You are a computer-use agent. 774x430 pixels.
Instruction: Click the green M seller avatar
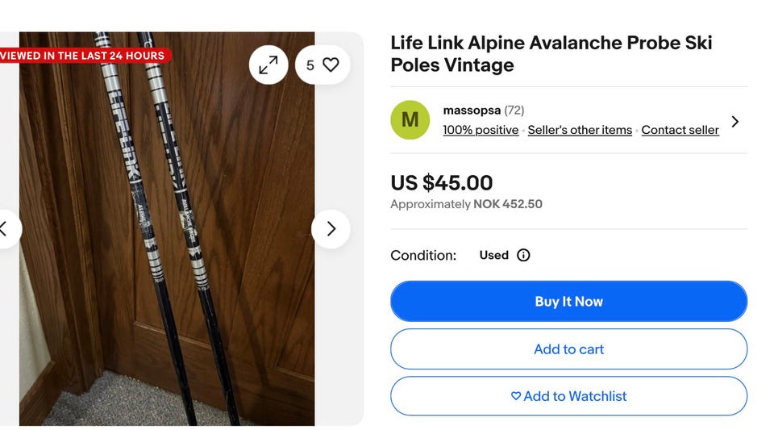tap(410, 120)
